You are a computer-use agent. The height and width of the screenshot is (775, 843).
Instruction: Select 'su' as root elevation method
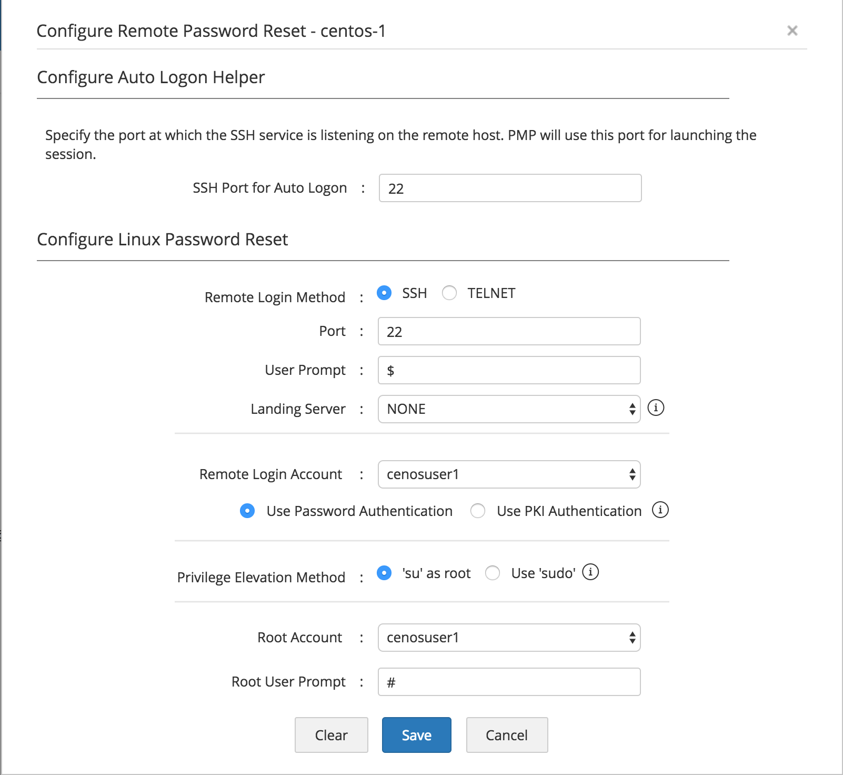pos(384,573)
